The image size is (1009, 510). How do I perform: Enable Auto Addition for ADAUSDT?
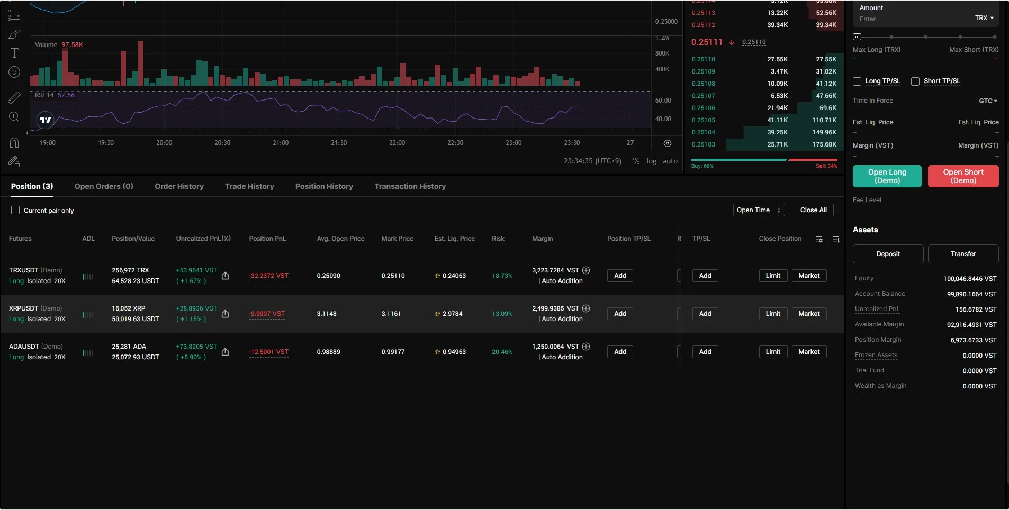pos(537,357)
